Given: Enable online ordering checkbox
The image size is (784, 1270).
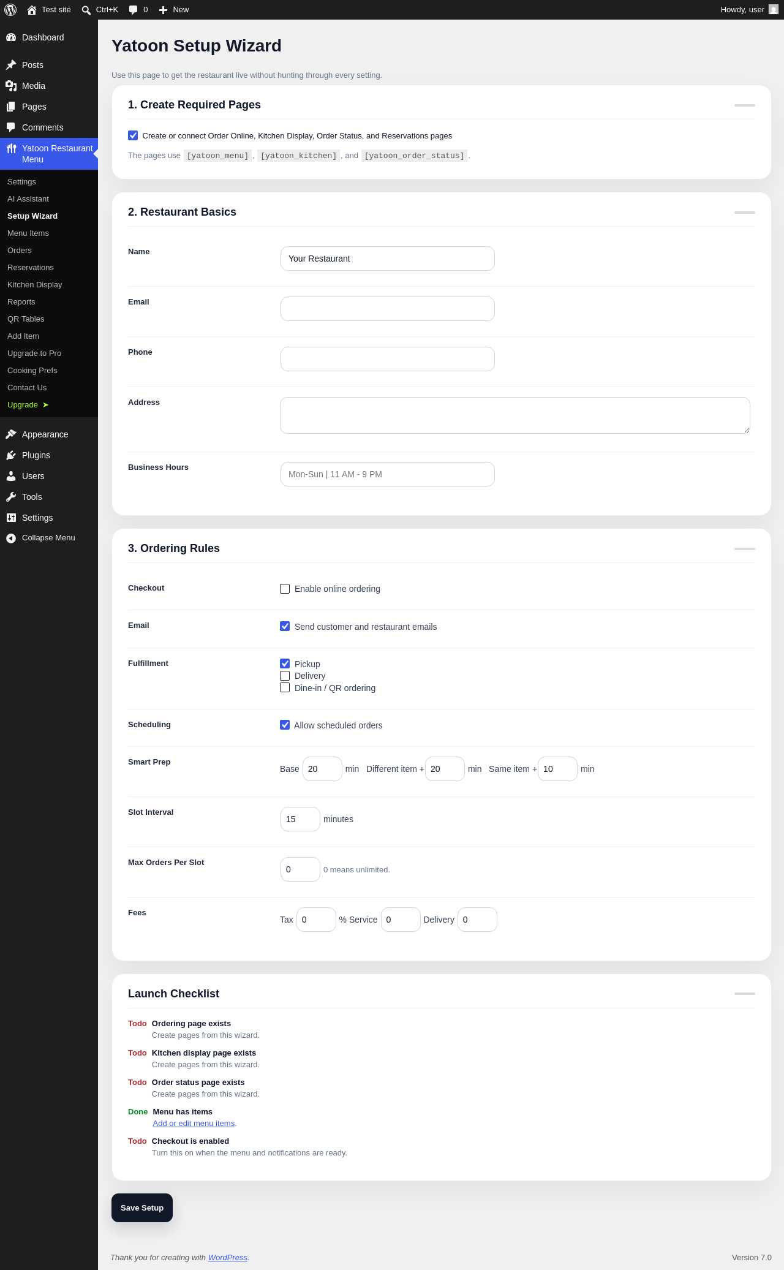Looking at the screenshot, I should pyautogui.click(x=285, y=589).
